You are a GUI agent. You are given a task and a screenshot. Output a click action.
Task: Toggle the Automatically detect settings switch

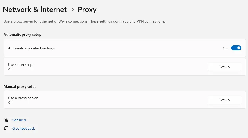pos(236,48)
